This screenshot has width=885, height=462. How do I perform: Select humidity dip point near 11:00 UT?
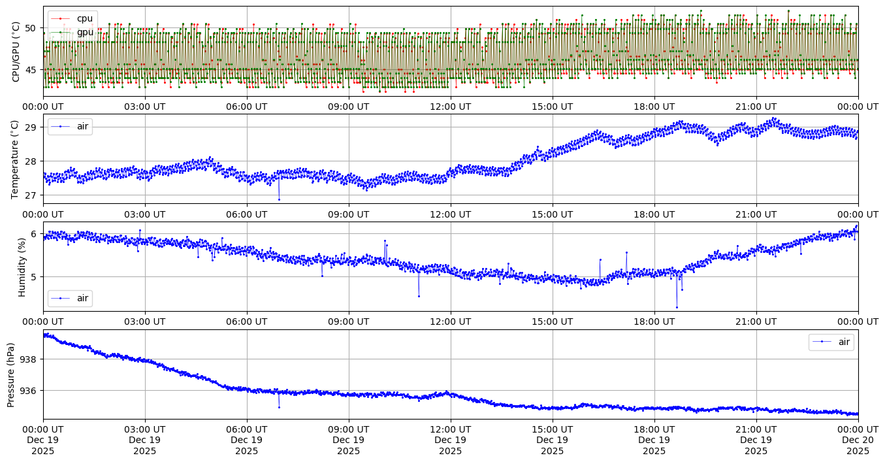click(x=419, y=296)
